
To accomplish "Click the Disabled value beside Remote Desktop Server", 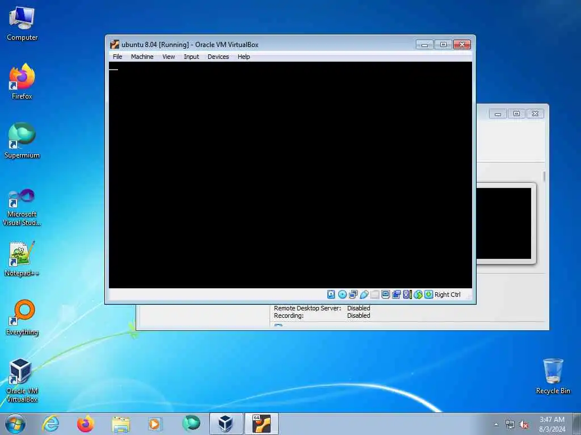I will click(x=359, y=308).
